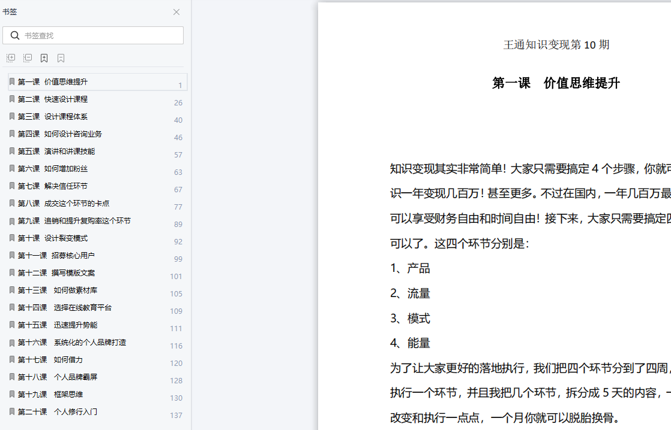The image size is (671, 430).
Task: Open bookmark 第一课 价值思维提升
Action: pos(98,81)
